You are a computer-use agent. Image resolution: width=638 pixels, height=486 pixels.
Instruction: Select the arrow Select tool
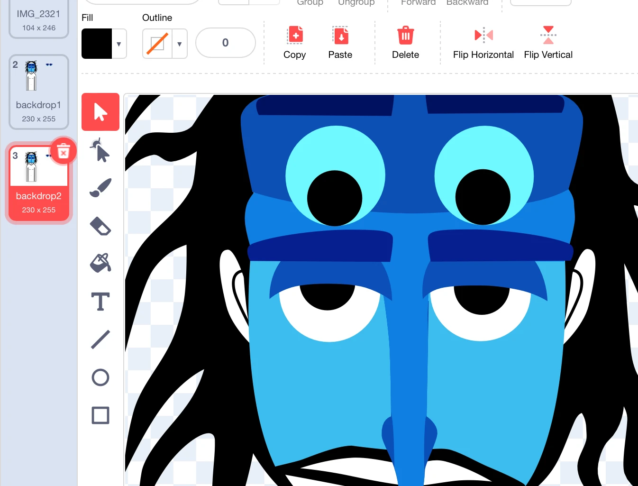[100, 112]
